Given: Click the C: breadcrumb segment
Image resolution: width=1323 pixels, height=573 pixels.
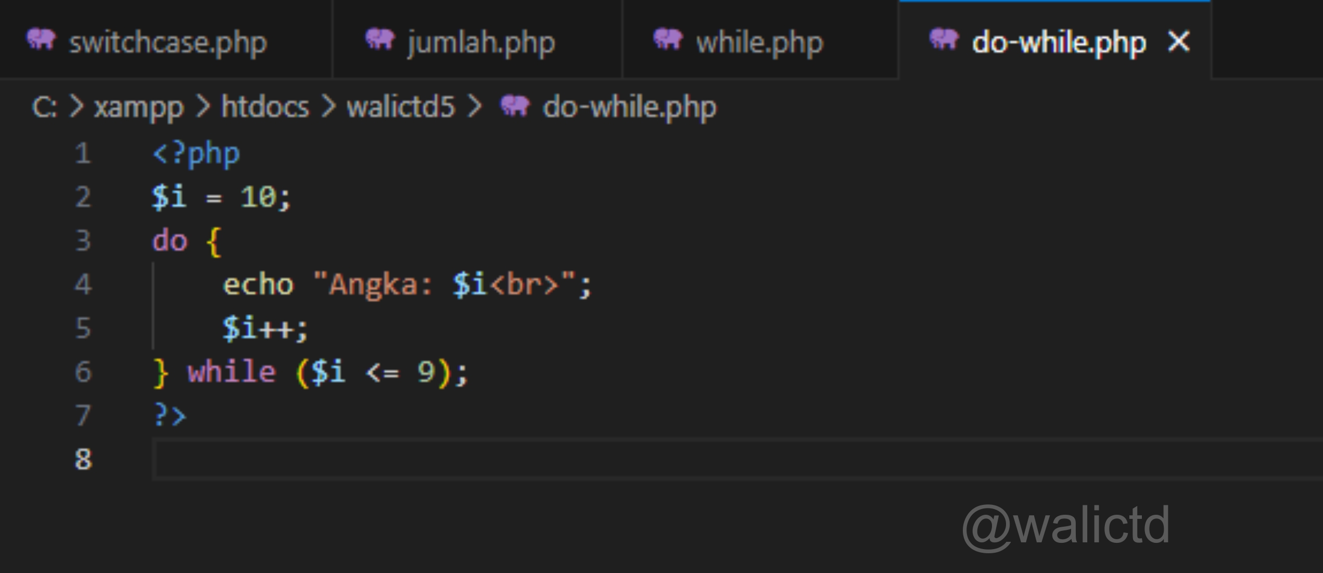Looking at the screenshot, I should tap(44, 108).
